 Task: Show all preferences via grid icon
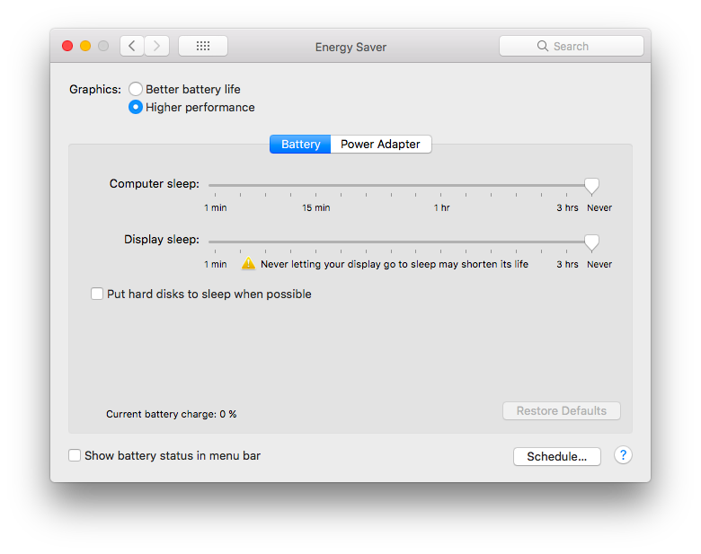pos(203,46)
